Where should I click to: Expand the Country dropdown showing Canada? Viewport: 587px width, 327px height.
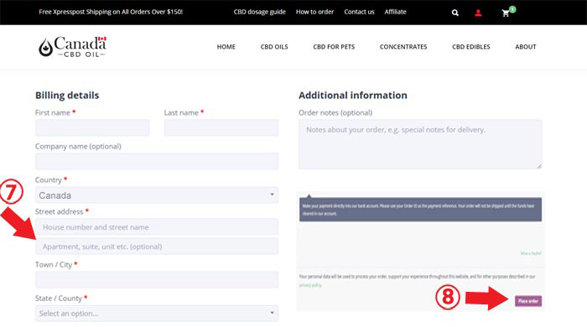(157, 195)
